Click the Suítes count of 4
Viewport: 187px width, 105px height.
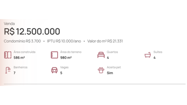pos(155,58)
